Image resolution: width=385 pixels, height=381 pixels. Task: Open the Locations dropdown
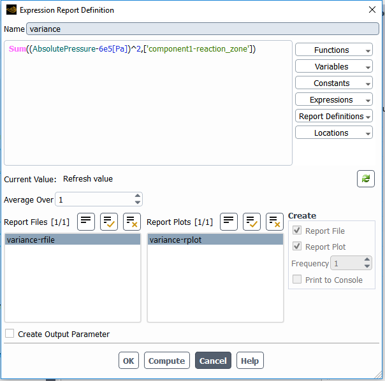(x=334, y=133)
